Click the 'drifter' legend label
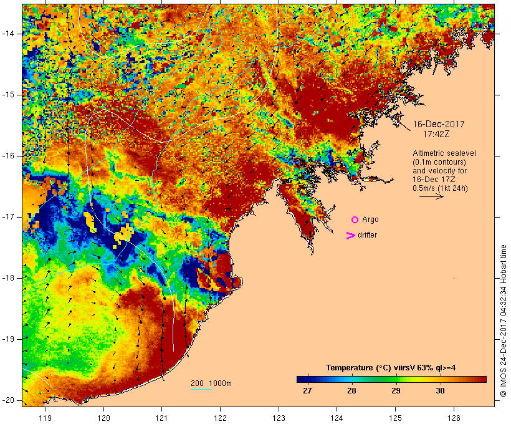This screenshot has width=511, height=424. 367,235
